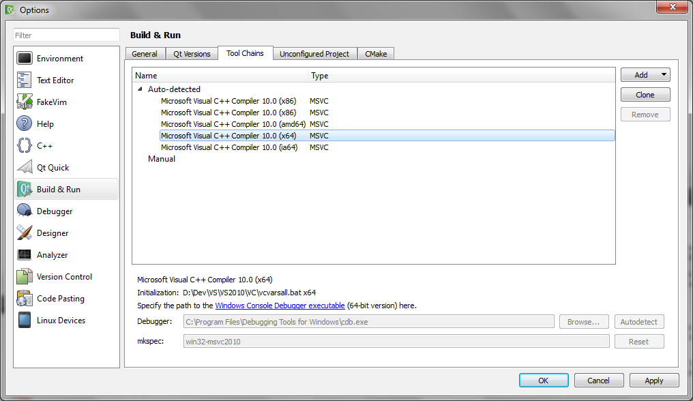Click in the Filter search field
693x401 pixels.
click(x=67, y=35)
